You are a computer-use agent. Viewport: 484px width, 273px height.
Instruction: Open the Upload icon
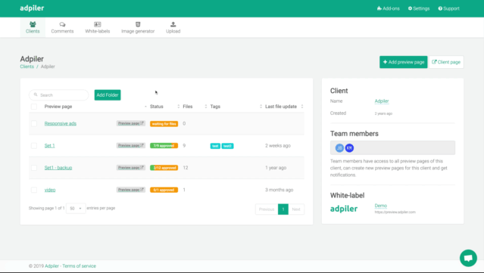tap(173, 24)
